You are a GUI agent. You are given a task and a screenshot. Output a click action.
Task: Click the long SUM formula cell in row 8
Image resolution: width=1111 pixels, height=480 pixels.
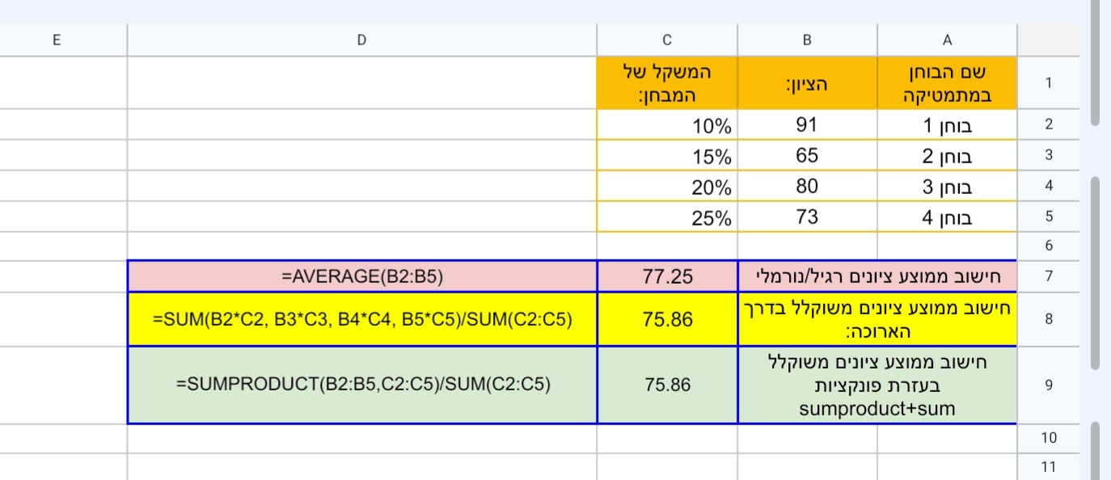(x=361, y=318)
